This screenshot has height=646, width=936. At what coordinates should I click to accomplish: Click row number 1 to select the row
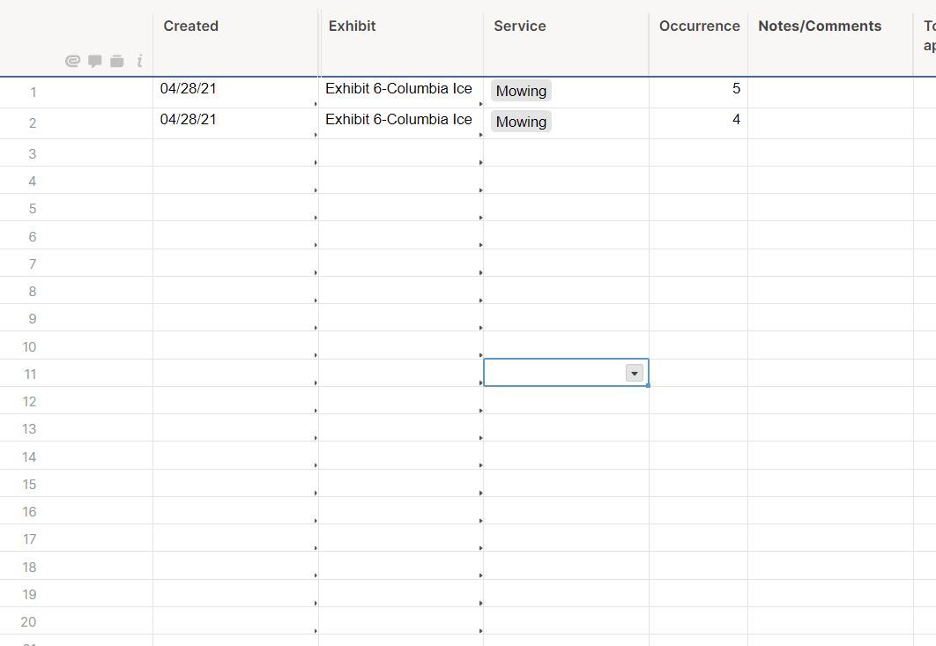[x=33, y=92]
